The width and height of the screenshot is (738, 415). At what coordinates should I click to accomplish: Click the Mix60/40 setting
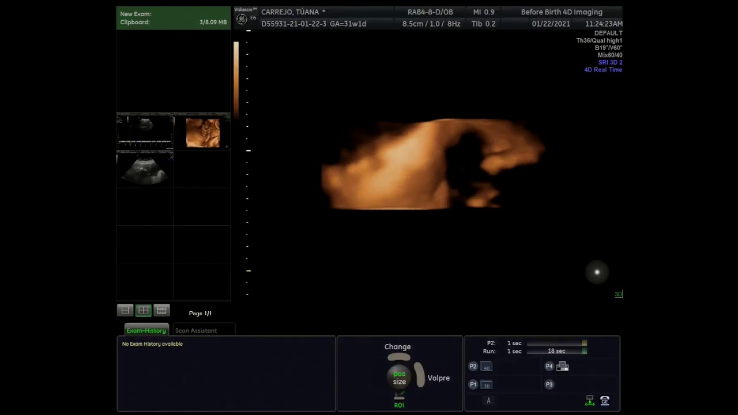click(x=610, y=55)
